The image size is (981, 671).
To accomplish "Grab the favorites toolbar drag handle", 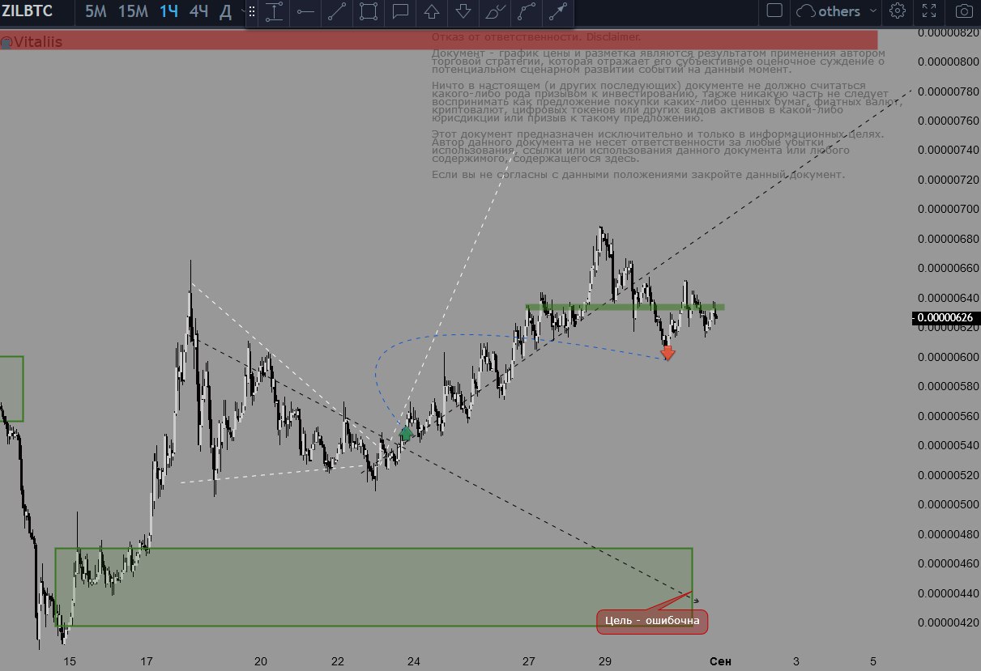I will 251,11.
